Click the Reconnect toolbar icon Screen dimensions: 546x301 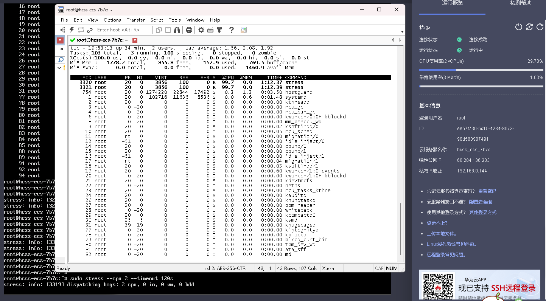pyautogui.click(x=81, y=30)
